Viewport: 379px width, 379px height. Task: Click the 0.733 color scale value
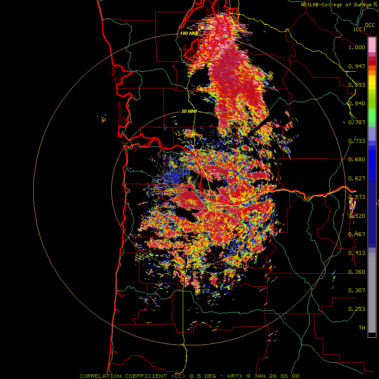click(357, 141)
